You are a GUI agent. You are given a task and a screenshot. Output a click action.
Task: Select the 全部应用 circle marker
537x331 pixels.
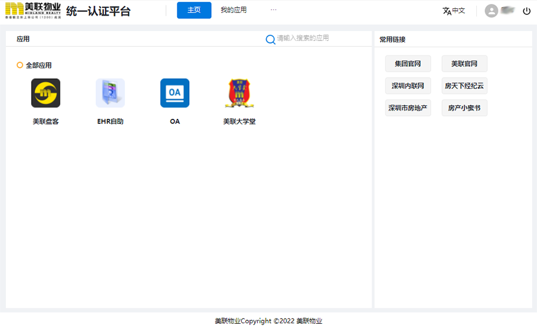coord(20,65)
